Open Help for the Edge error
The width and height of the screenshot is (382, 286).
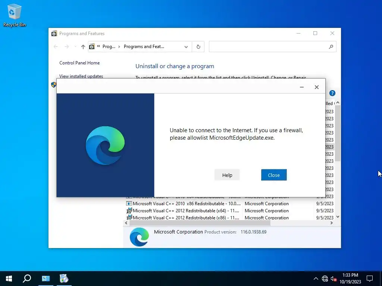click(x=227, y=175)
